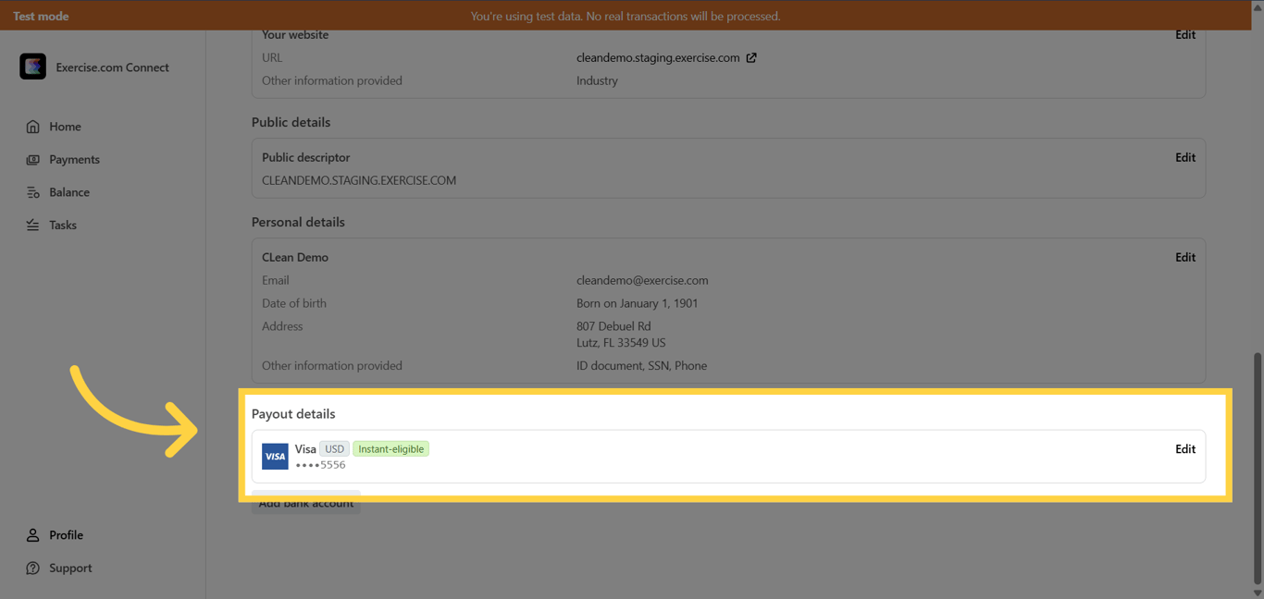
Task: Open Profile using the person icon
Action: coord(33,534)
